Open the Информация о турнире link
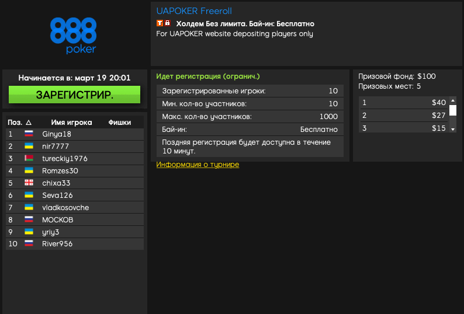This screenshot has width=464, height=314. coord(198,165)
